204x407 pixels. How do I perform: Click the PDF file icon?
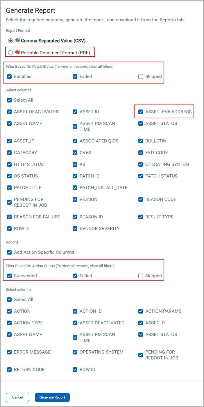[x=17, y=52]
